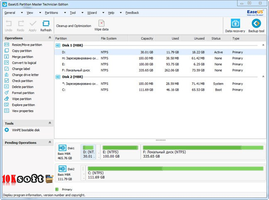
Task: Select the C: partition row
Action: coord(160,90)
